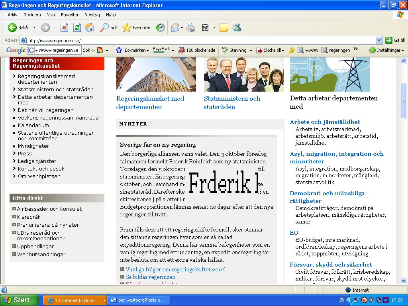Screen dimensions: 408x306
Task: Refresh the page with the green arrows icon
Action: point(77,27)
